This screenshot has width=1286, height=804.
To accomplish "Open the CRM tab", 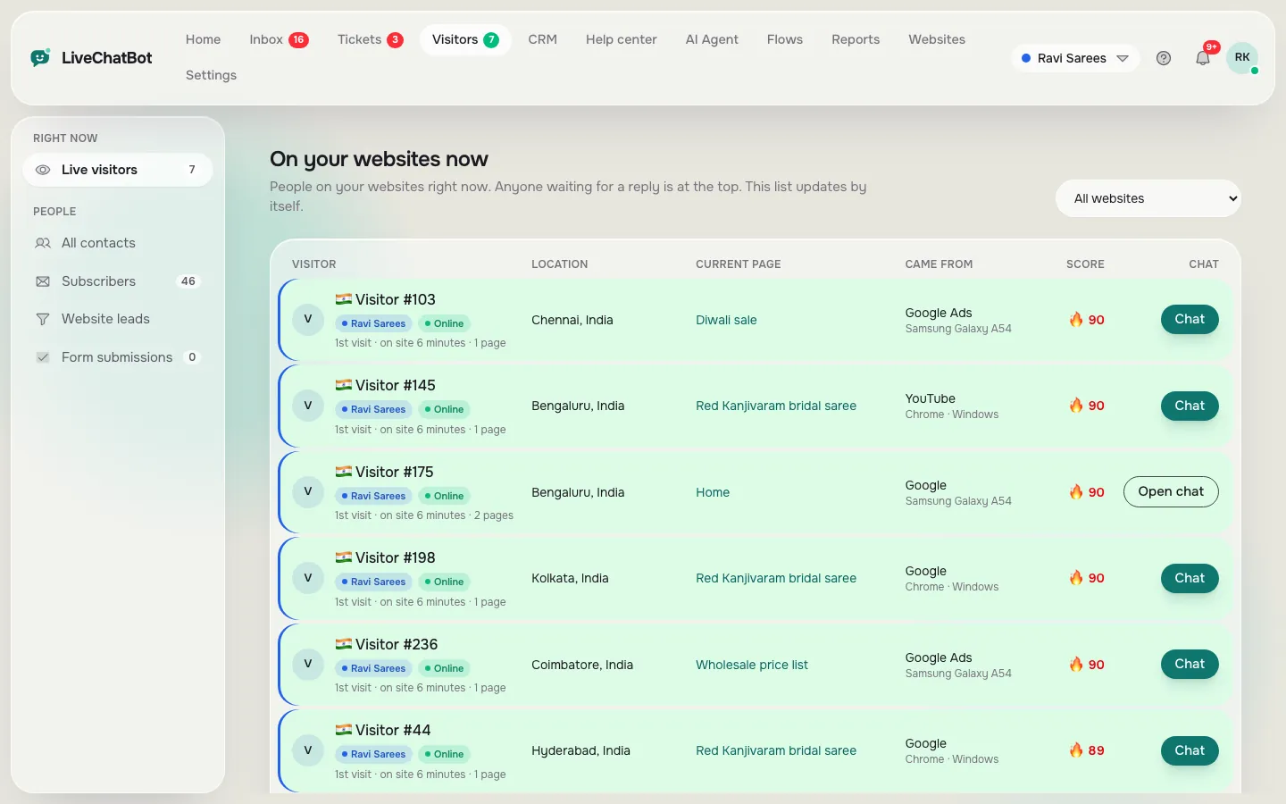I will [542, 39].
